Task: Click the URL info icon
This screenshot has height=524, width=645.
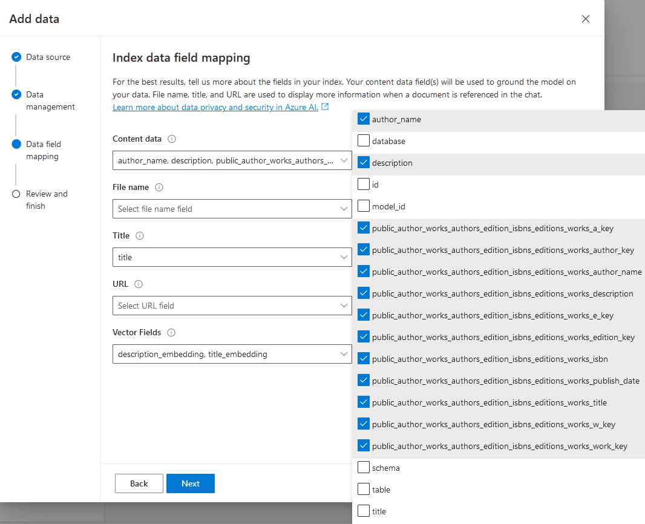Action: point(139,284)
